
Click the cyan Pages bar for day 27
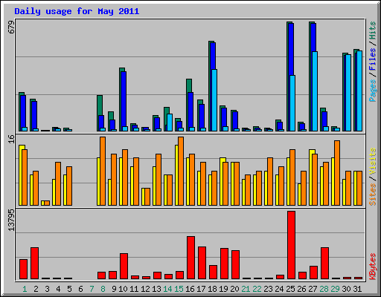315,91
